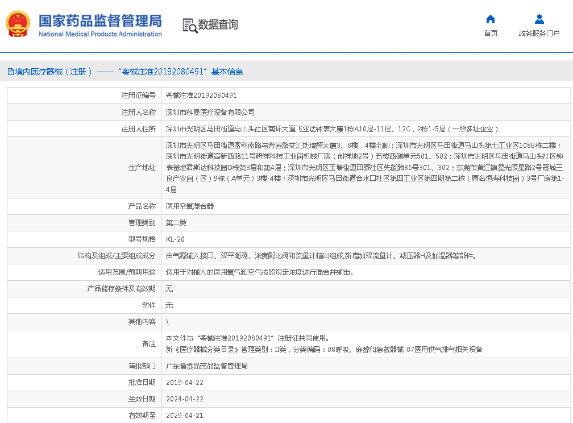This screenshot has width=573, height=423.
Task: Click the effective date 2024-04-22
Action: coord(185,399)
